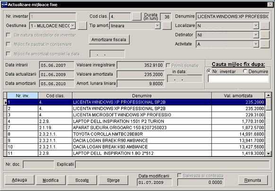Click the browse button next to Gestiunea dropdown
Screen dimensions: 275x191
tap(82, 26)
